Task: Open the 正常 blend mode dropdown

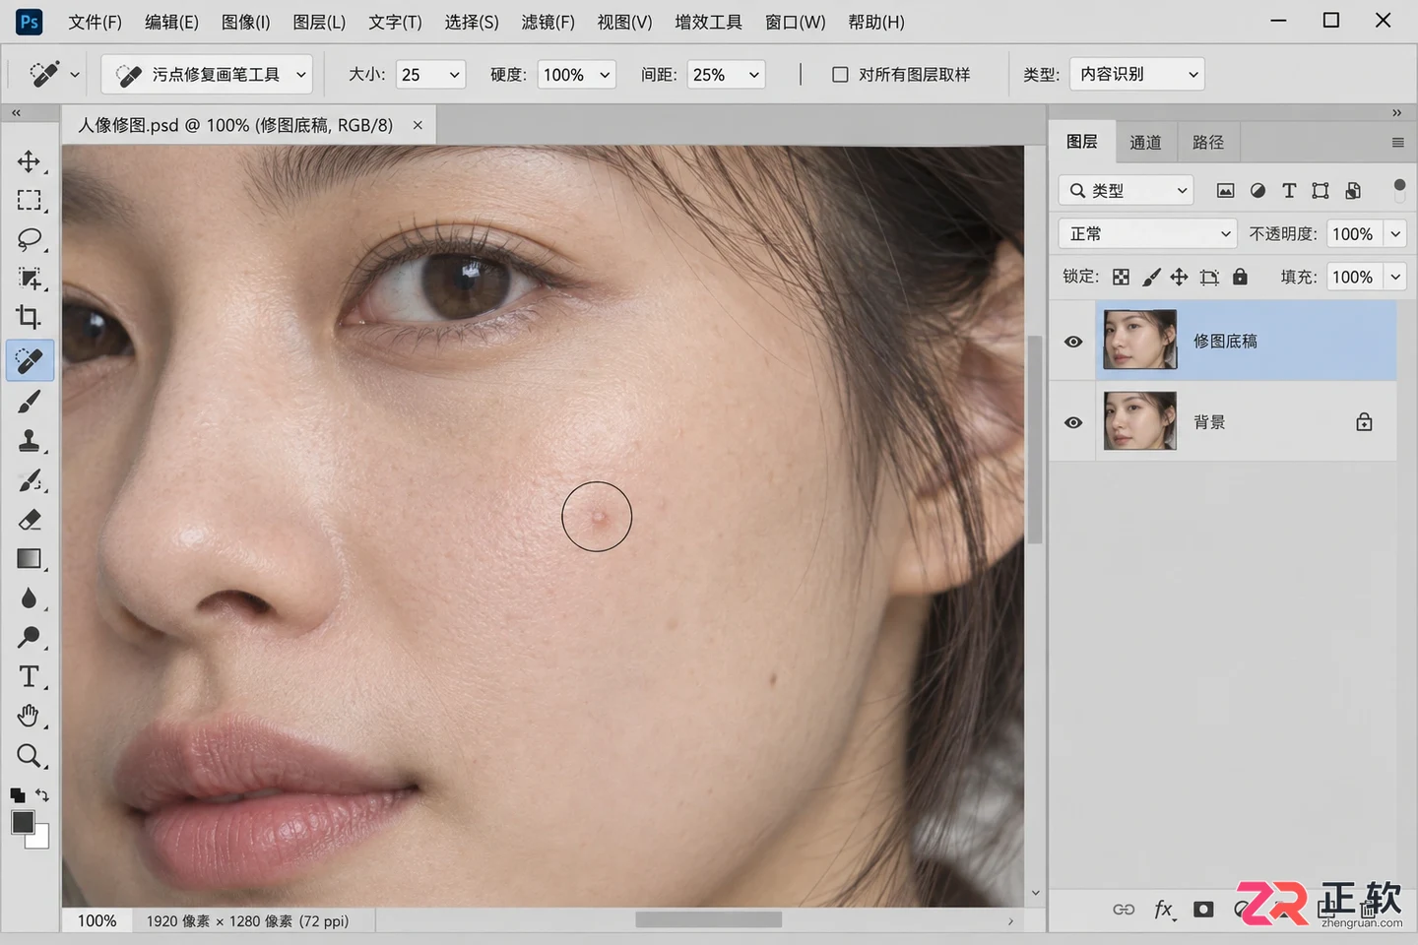Action: [1147, 234]
